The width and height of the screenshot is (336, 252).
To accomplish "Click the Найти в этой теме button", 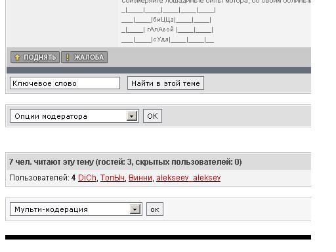I will click(165, 83).
